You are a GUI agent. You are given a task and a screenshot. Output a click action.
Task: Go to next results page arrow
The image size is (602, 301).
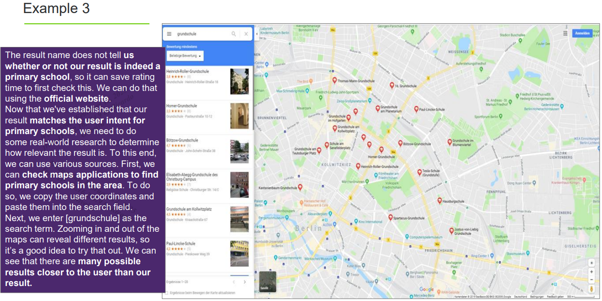(245, 282)
